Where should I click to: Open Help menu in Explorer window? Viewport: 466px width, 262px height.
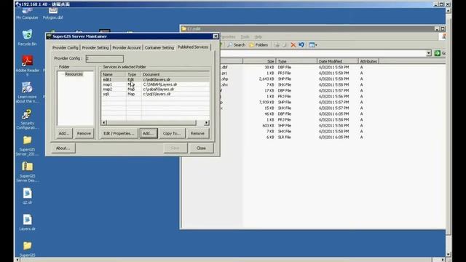[258, 37]
